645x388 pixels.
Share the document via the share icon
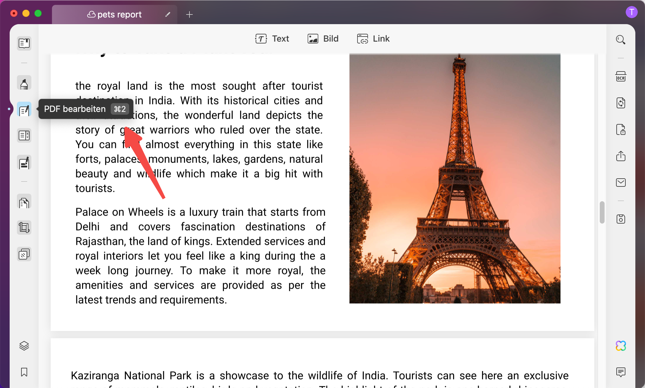coord(621,156)
